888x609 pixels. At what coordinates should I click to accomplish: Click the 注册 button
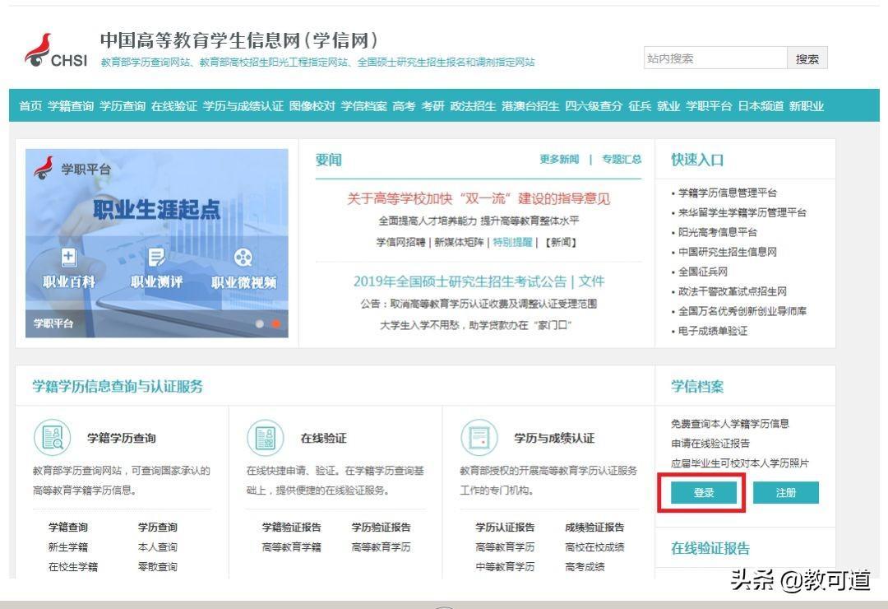(x=785, y=493)
